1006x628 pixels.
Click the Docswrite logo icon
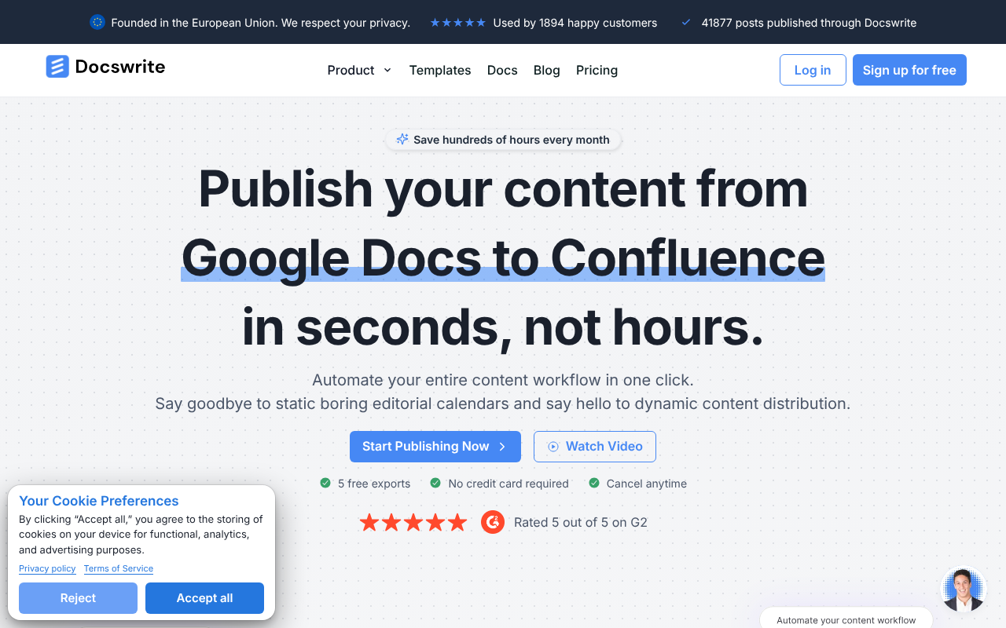click(57, 66)
